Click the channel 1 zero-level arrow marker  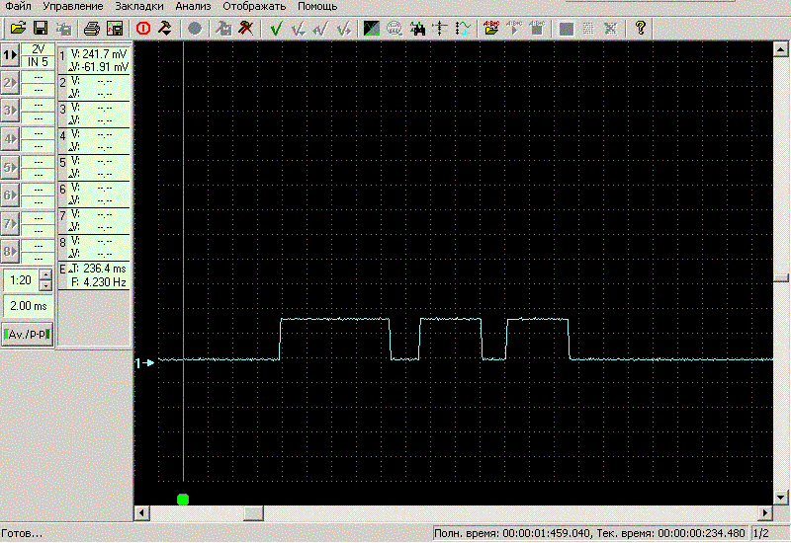[x=144, y=362]
